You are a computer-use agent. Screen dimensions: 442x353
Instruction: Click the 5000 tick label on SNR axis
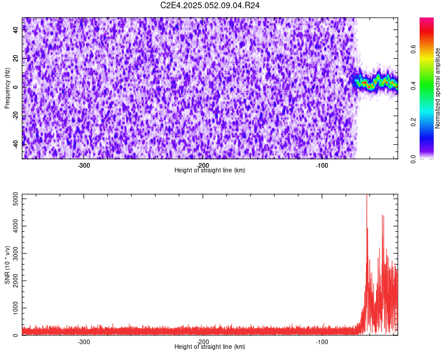[x=16, y=199]
